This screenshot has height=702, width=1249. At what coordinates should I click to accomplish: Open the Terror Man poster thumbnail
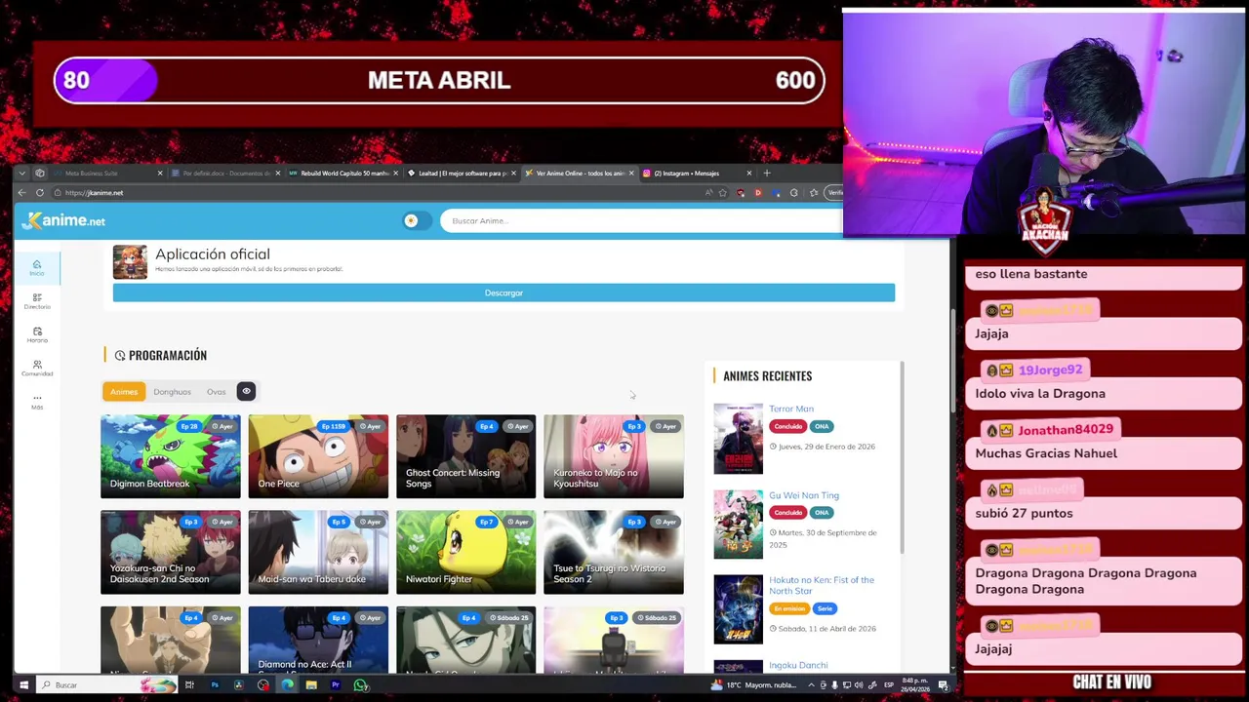738,439
